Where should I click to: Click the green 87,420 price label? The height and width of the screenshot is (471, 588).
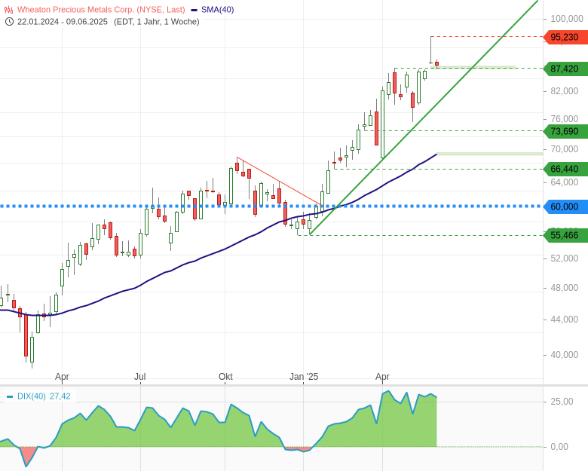[x=566, y=69]
